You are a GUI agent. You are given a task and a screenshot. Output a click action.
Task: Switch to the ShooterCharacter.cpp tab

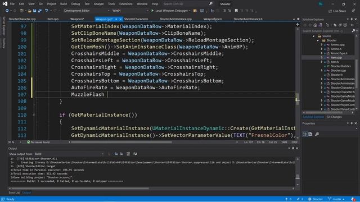pos(22,19)
